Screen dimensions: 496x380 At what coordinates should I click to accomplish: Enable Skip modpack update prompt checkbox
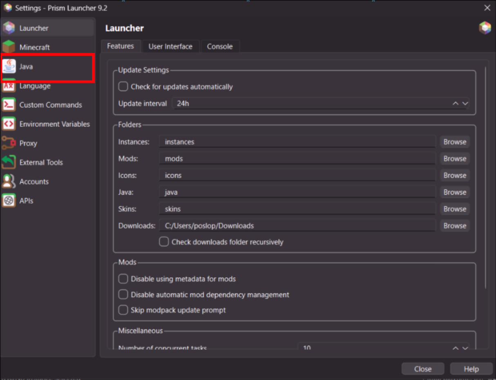pos(123,310)
